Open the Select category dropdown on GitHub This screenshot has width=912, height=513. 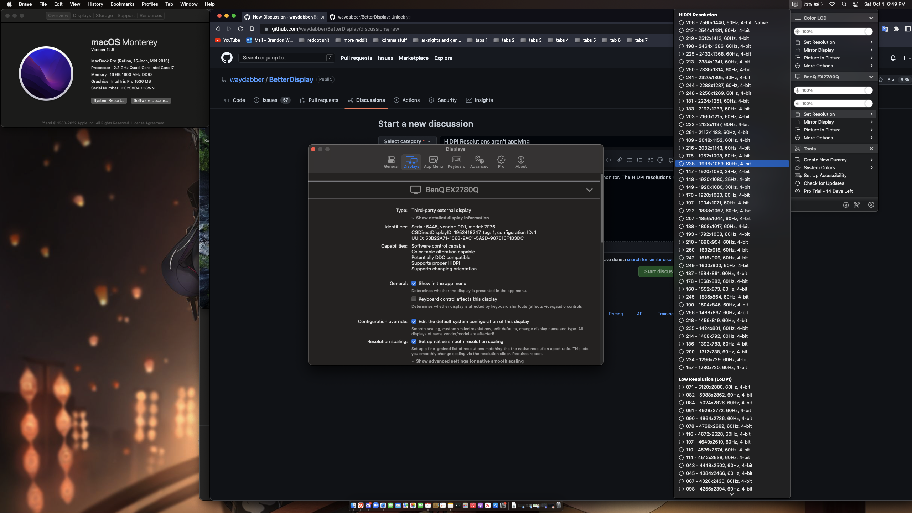coord(407,141)
